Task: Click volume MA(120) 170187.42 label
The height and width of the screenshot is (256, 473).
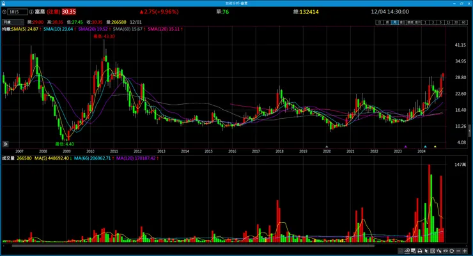Action: click(x=136, y=158)
